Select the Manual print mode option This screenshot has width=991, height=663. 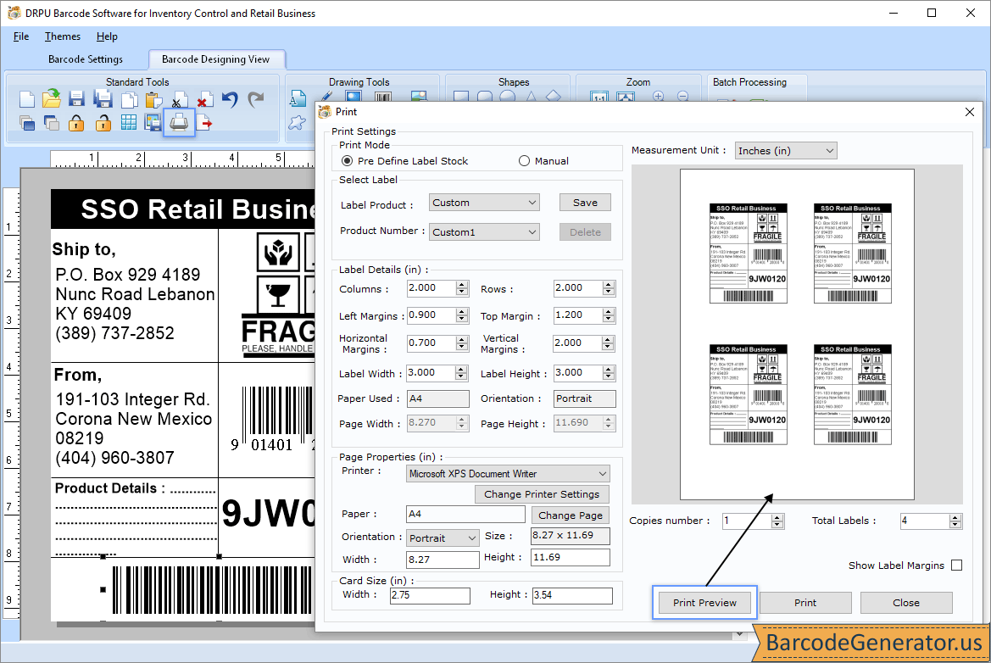(523, 161)
